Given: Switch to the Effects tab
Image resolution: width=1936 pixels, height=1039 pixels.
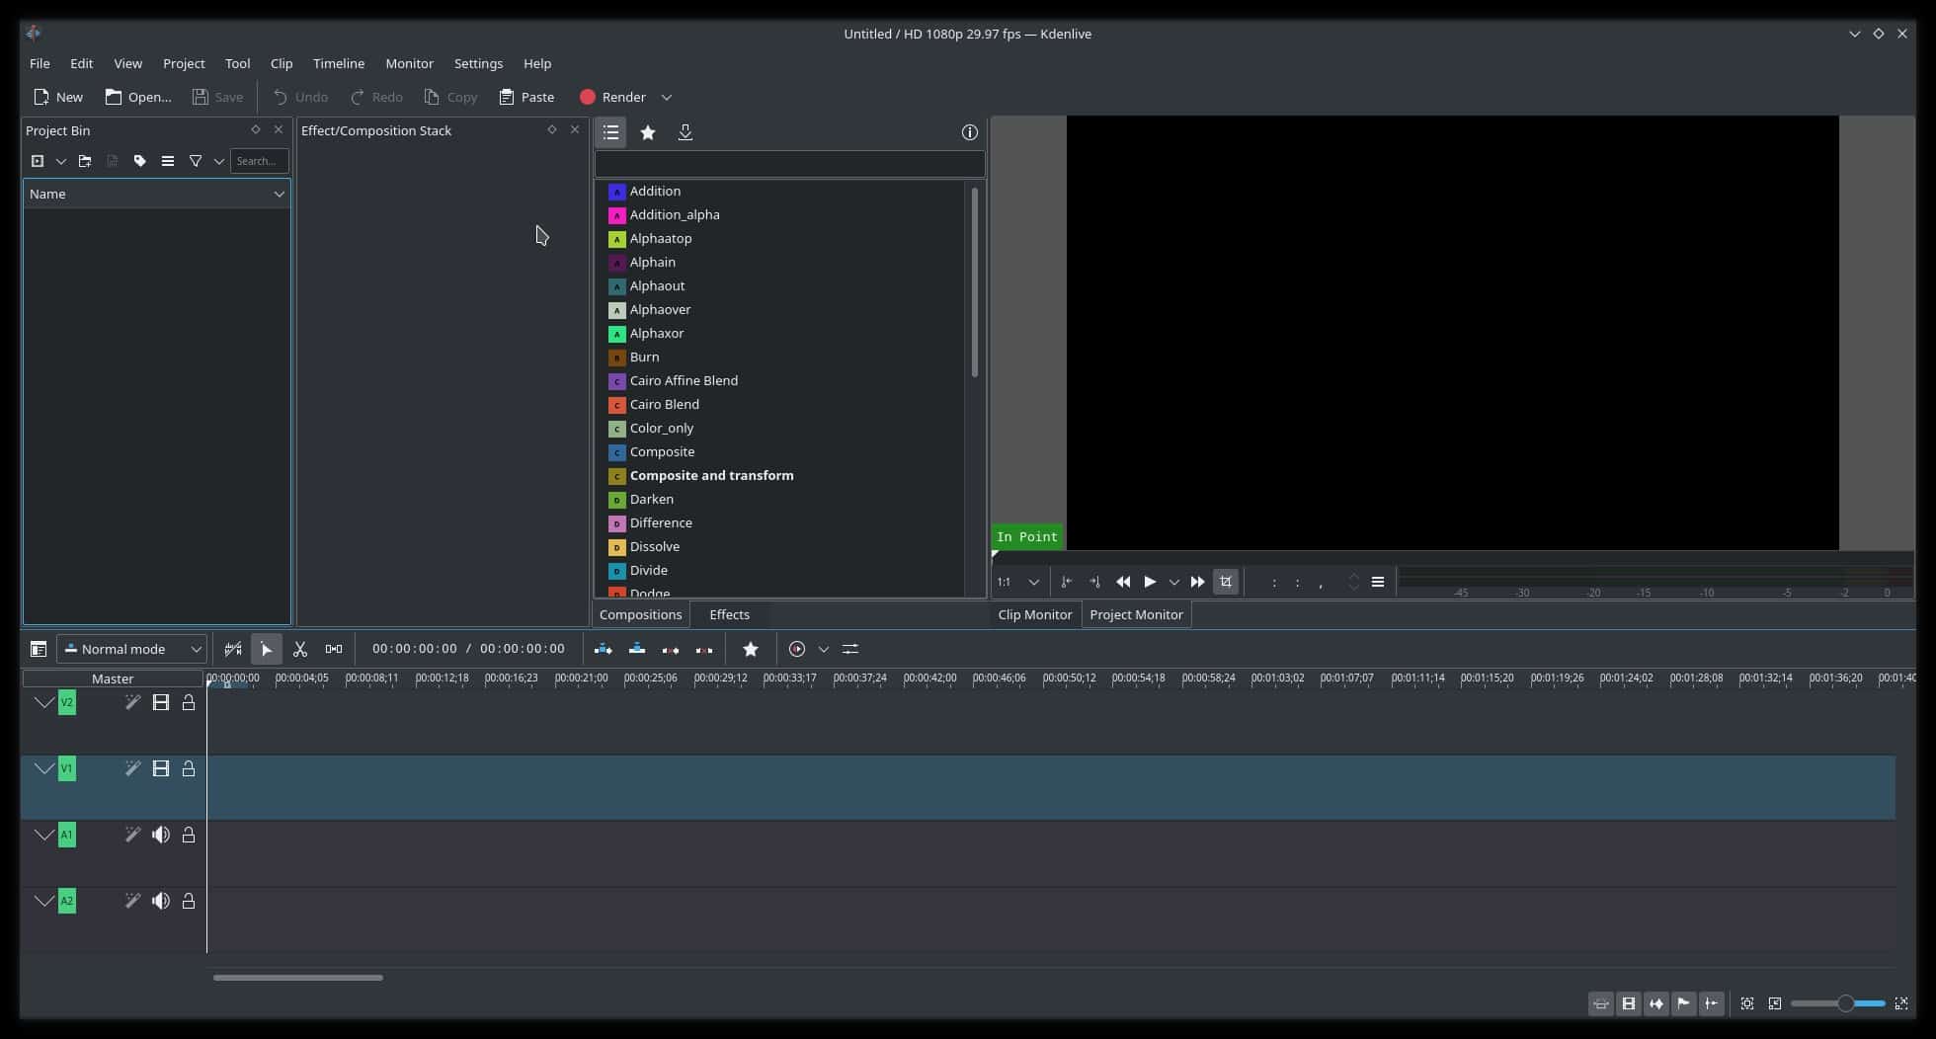Looking at the screenshot, I should click(728, 613).
